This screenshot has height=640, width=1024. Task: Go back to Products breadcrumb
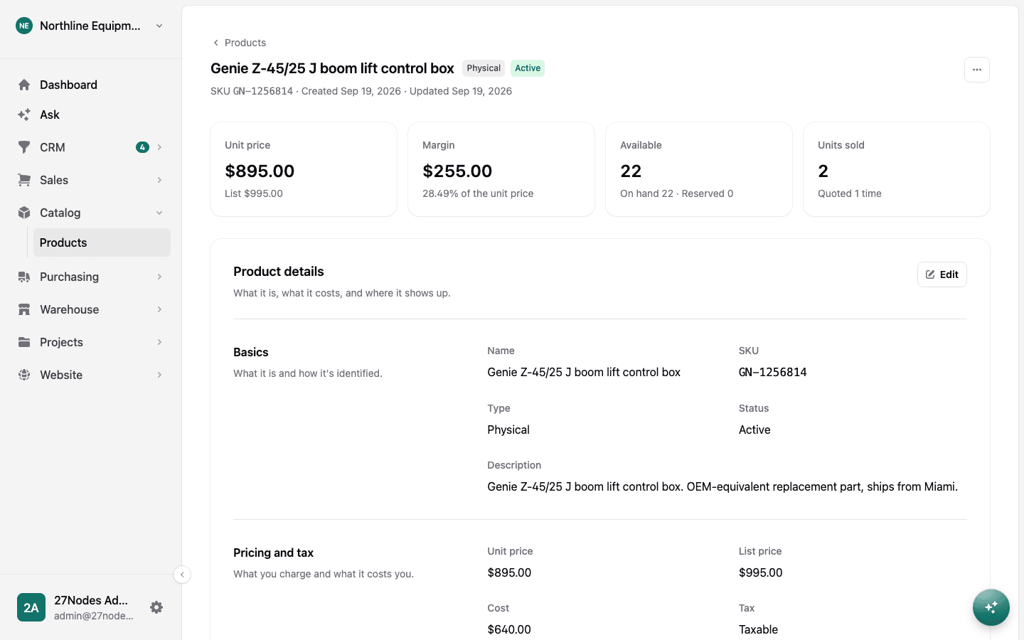click(x=239, y=43)
